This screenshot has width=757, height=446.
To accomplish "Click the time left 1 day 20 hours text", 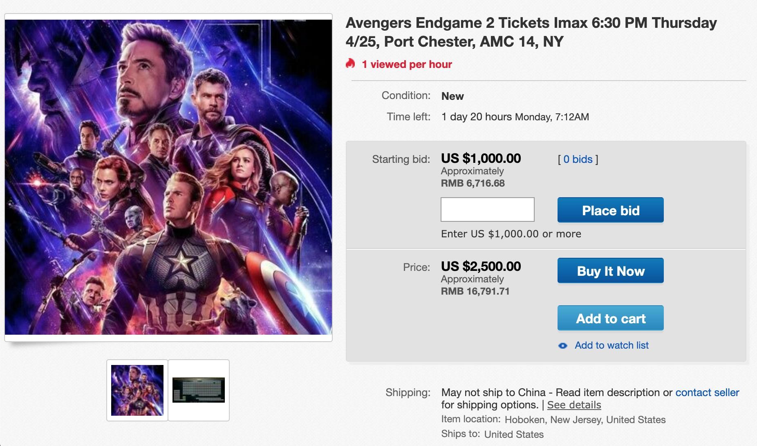I will 476,117.
